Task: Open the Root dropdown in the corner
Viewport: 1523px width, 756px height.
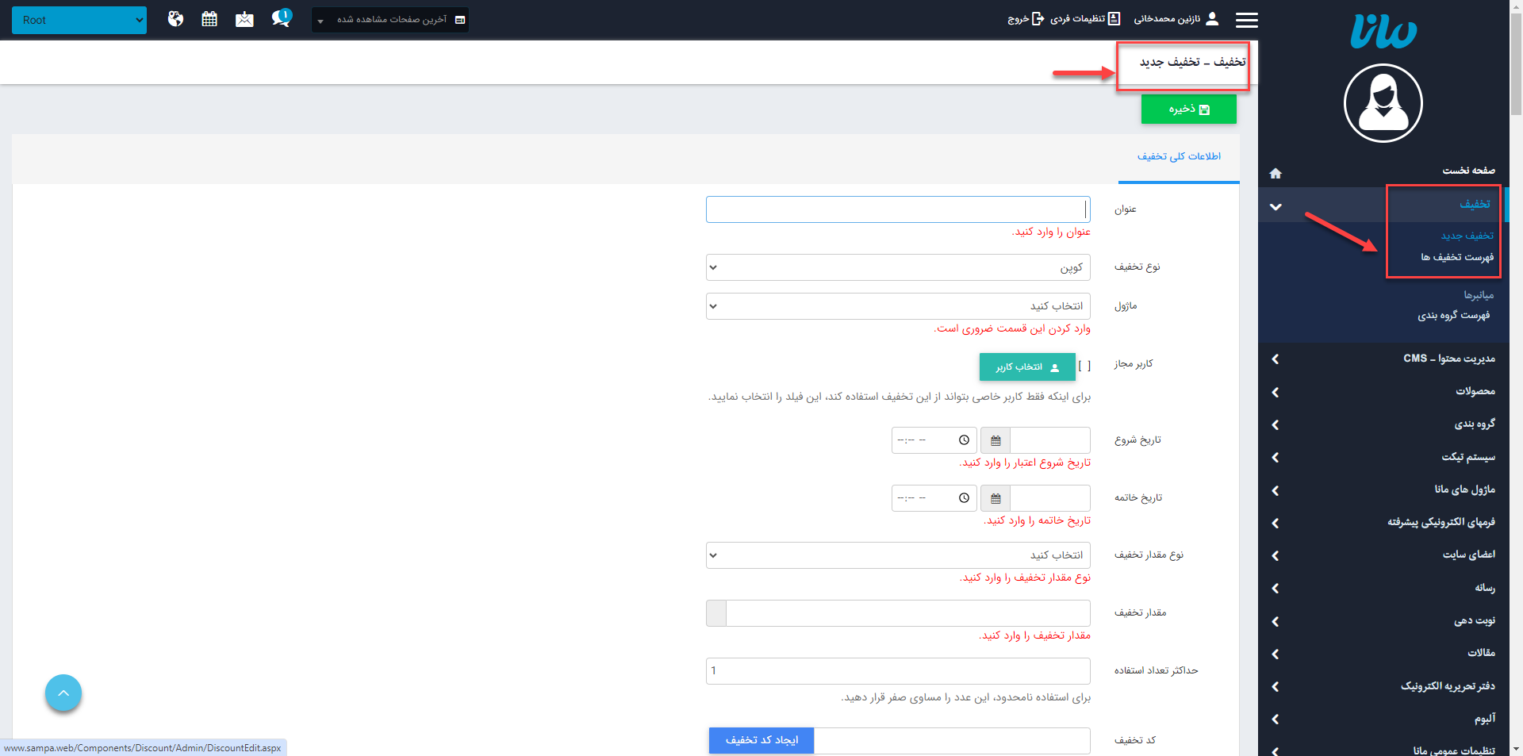Action: tap(79, 20)
